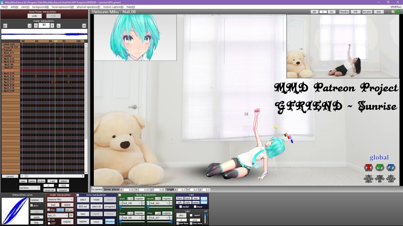The width and height of the screenshot is (403, 226).
Task: Expand the Facial track group
Action: (x=2, y=50)
